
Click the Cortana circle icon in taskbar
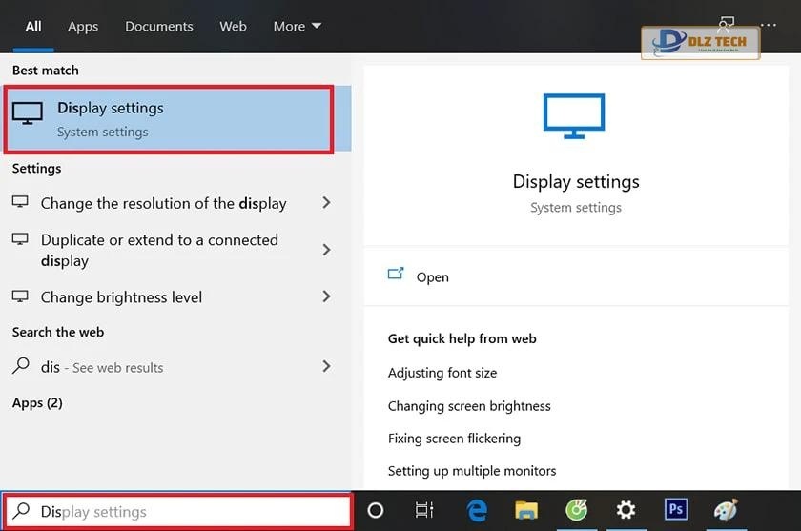(x=376, y=511)
